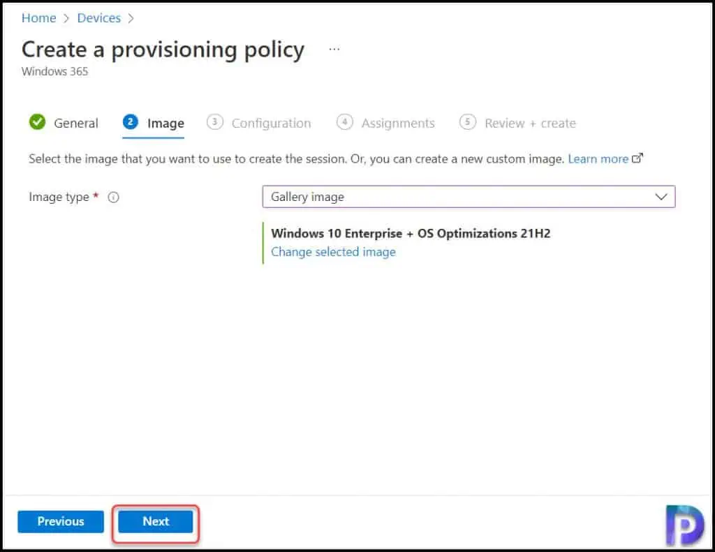Screen dimensions: 715x552
Task: Open the Home breadcrumb link
Action: pyautogui.click(x=39, y=17)
